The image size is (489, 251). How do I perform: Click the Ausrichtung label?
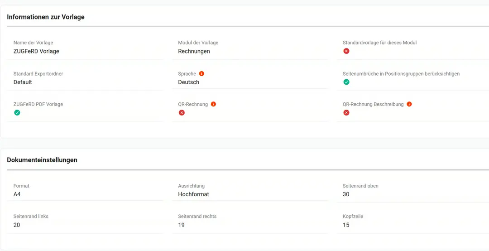point(191,186)
